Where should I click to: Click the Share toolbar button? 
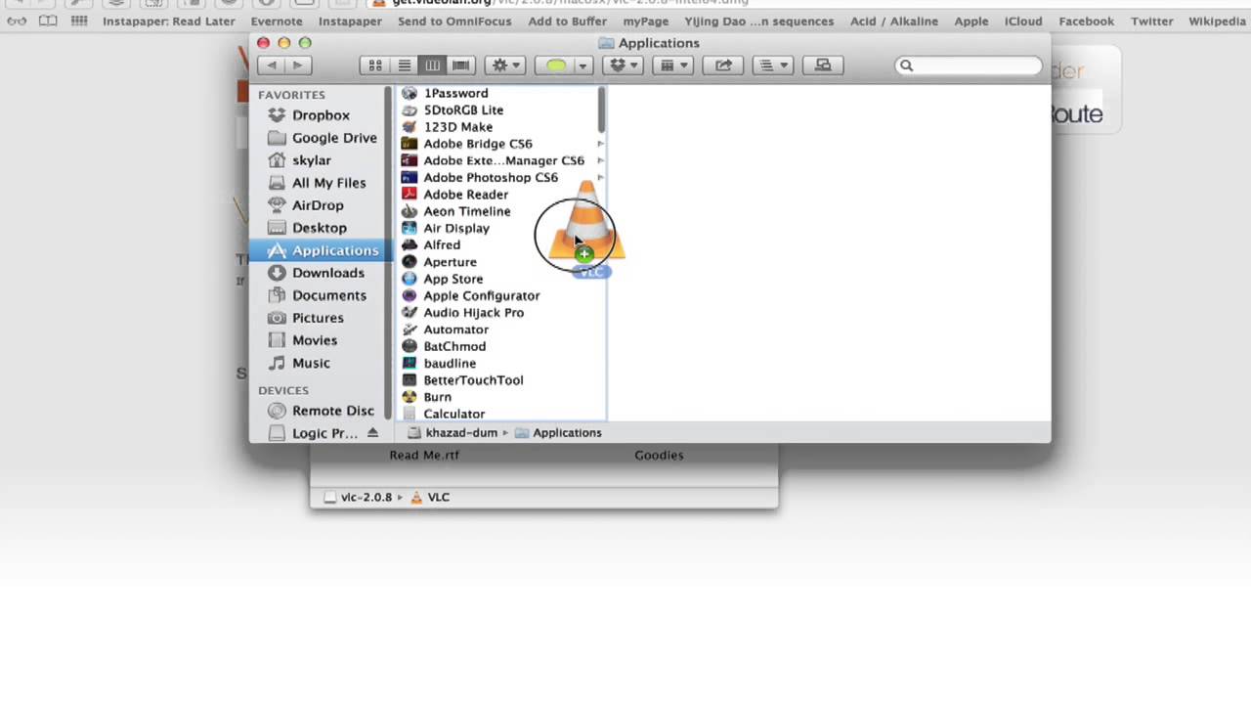pos(723,66)
